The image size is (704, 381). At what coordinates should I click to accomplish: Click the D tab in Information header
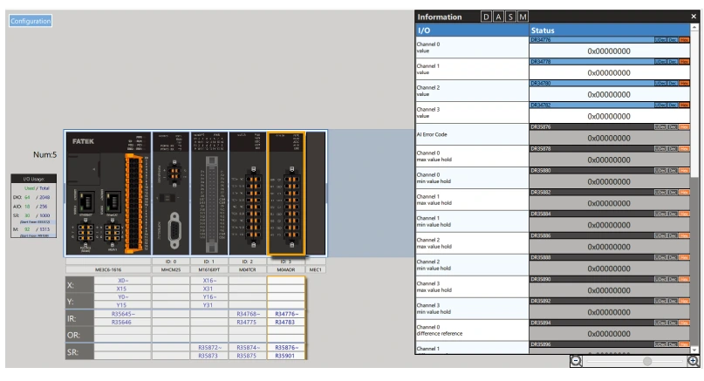(x=487, y=17)
